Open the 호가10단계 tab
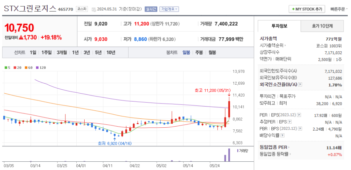 click(x=322, y=26)
